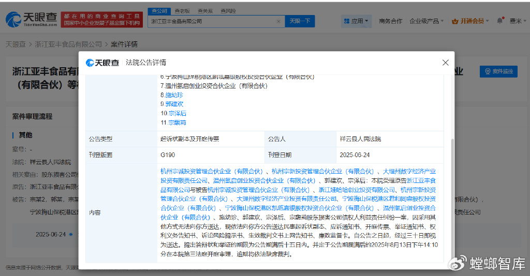Open the 浙江亚丰食品有限公司 breadcrumb link

point(68,44)
